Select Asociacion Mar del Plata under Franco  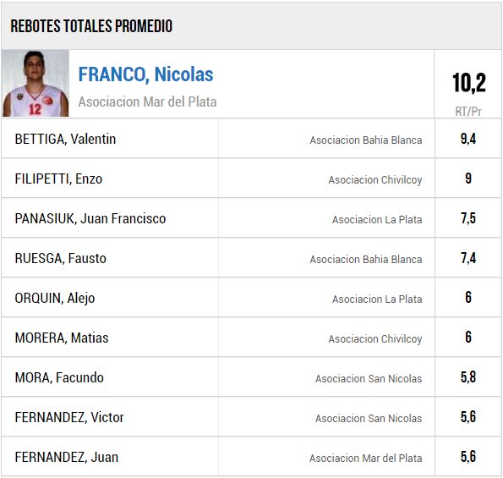pyautogui.click(x=147, y=102)
